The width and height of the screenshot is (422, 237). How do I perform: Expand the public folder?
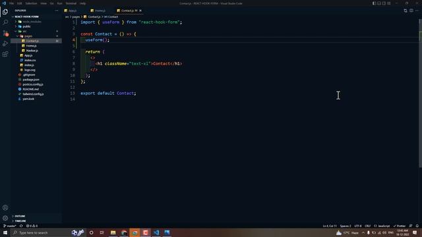tap(26, 26)
